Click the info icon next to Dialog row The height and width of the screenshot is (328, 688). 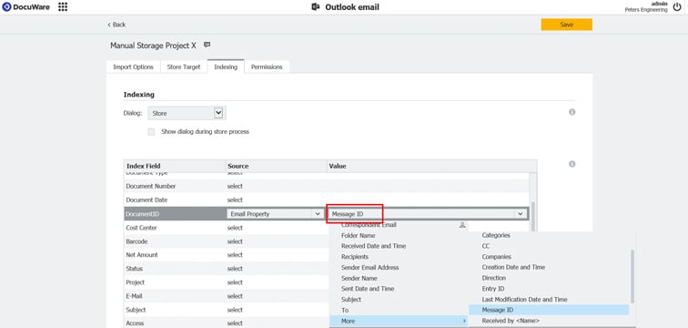point(572,112)
